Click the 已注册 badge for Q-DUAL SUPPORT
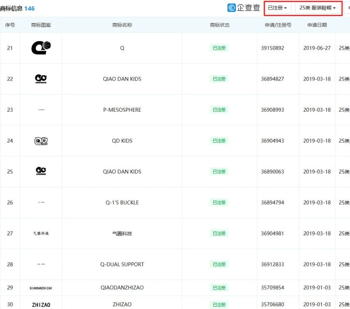 (219, 264)
